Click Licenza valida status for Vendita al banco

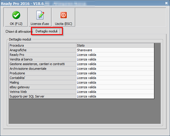click(x=115, y=59)
